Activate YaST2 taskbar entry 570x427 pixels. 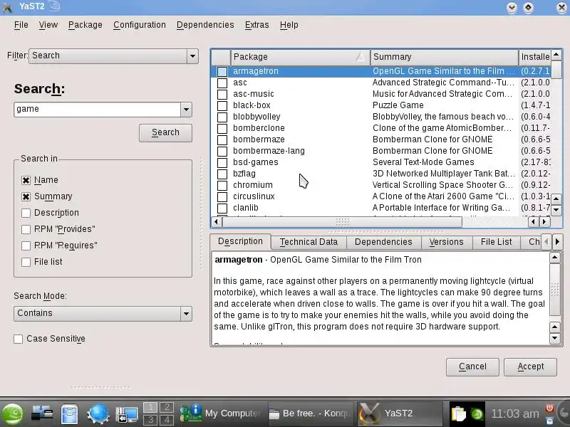[399, 413]
